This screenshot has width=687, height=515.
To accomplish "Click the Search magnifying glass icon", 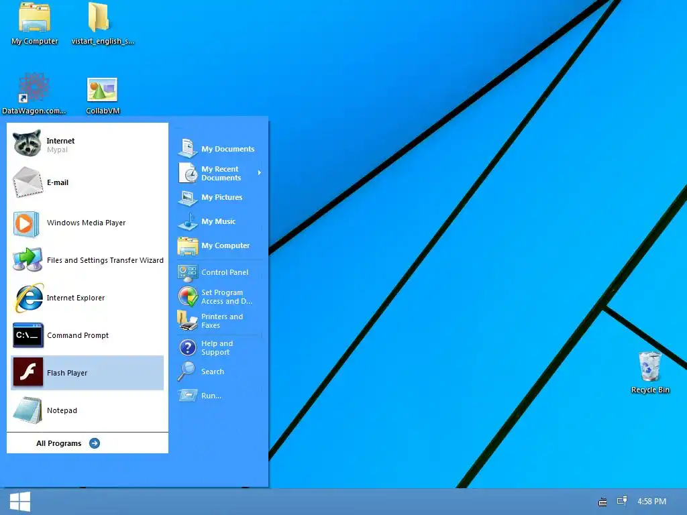I will (187, 371).
